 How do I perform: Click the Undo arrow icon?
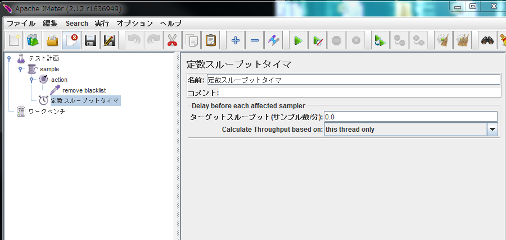pos(134,40)
